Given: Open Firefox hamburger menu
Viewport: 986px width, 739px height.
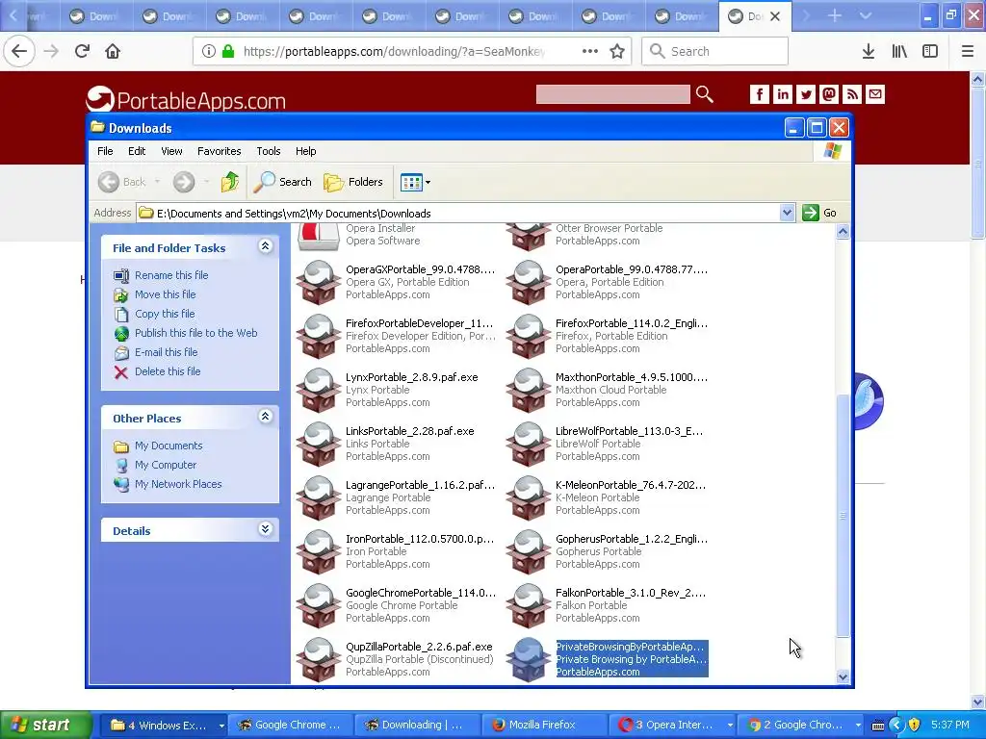Looking at the screenshot, I should (x=968, y=51).
